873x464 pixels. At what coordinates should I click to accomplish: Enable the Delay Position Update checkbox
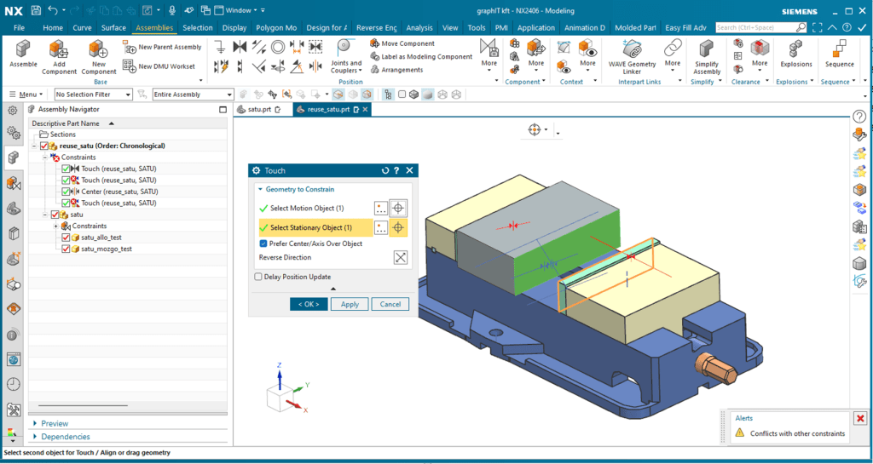click(259, 277)
